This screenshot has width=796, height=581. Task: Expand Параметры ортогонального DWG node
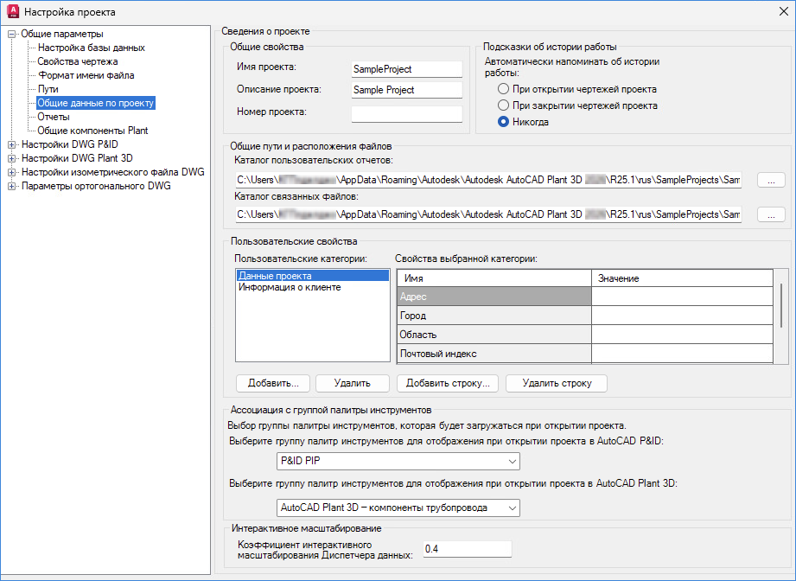[x=12, y=187]
